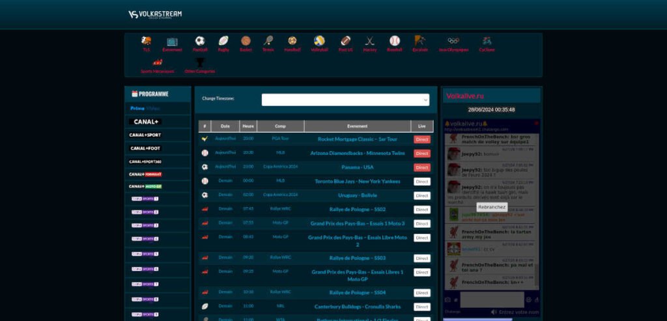
Task: Click the Volkastream logo
Action: [155, 14]
